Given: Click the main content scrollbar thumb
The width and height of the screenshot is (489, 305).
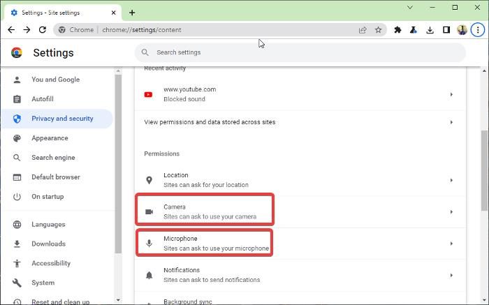Looking at the screenshot, I should (x=484, y=171).
